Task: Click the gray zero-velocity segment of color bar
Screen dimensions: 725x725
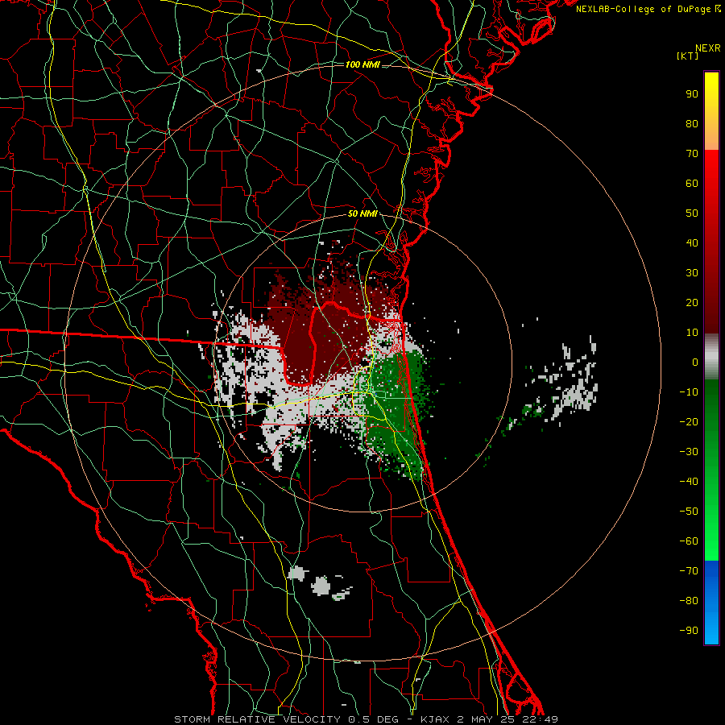Action: coord(711,357)
